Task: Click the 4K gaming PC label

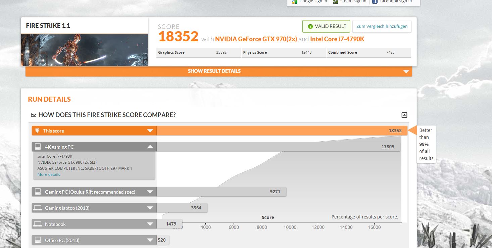Action: click(59, 147)
